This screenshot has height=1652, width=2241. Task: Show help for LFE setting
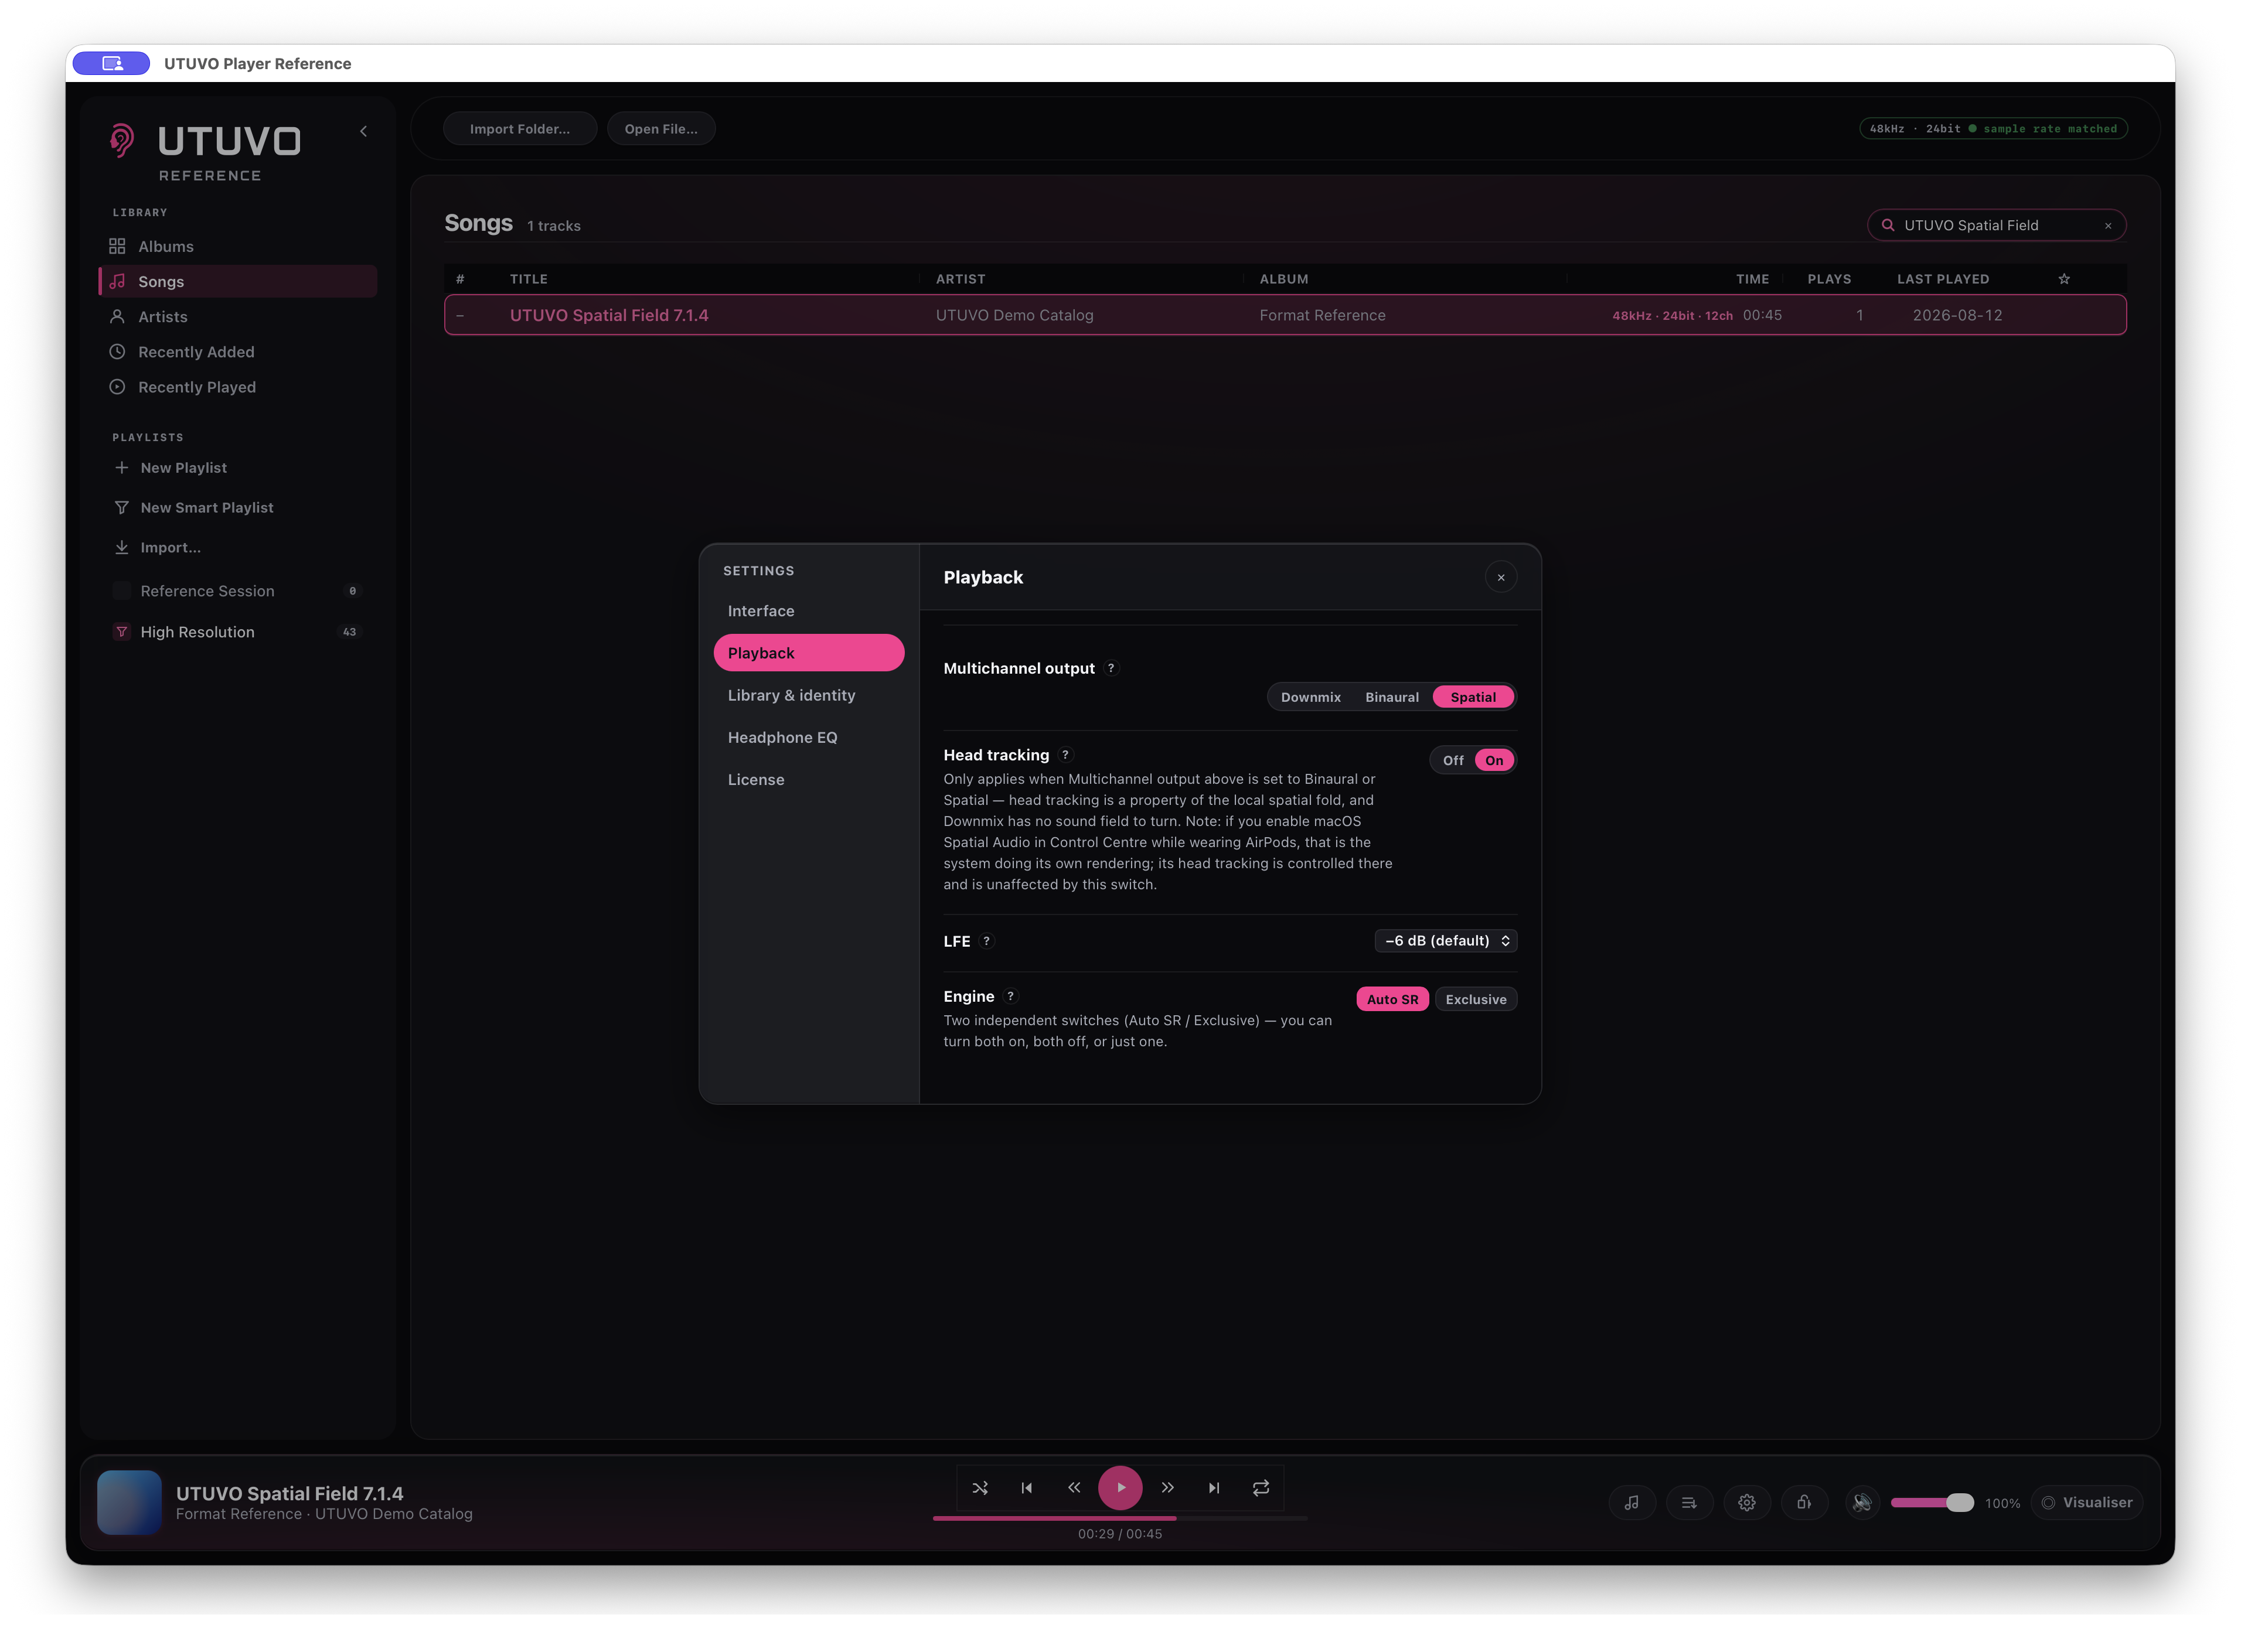986,941
